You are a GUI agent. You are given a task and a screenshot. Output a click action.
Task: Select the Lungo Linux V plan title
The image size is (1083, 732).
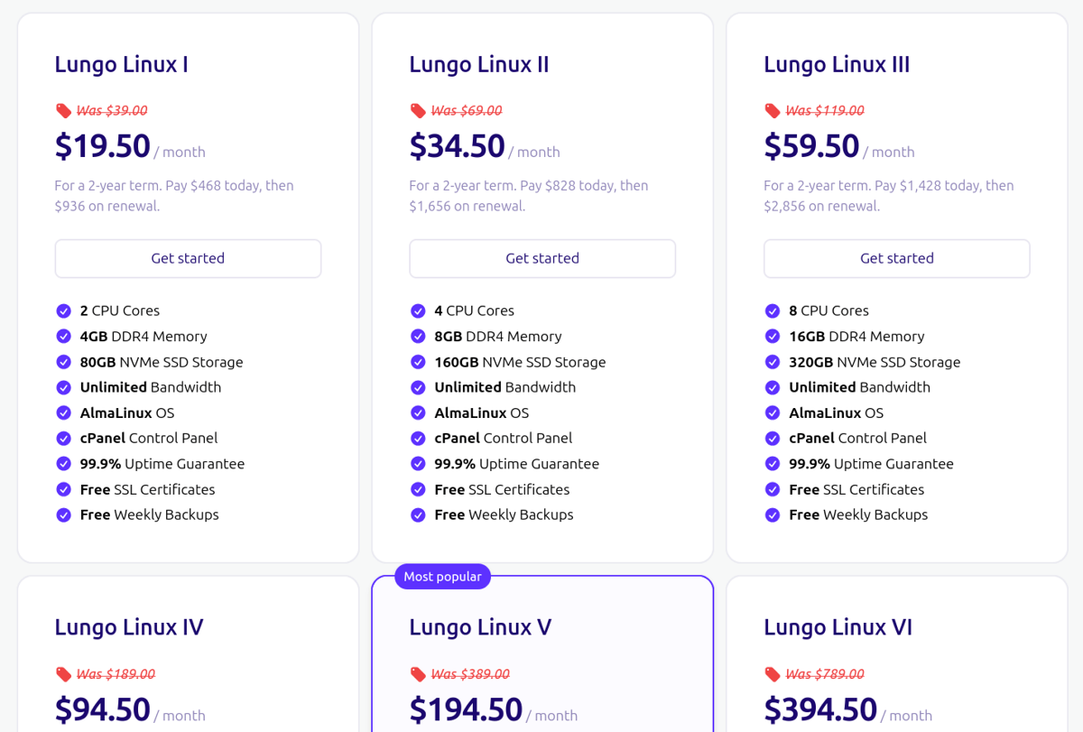[x=480, y=627]
